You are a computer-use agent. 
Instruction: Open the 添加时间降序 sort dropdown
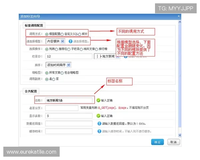[x=58, y=65]
